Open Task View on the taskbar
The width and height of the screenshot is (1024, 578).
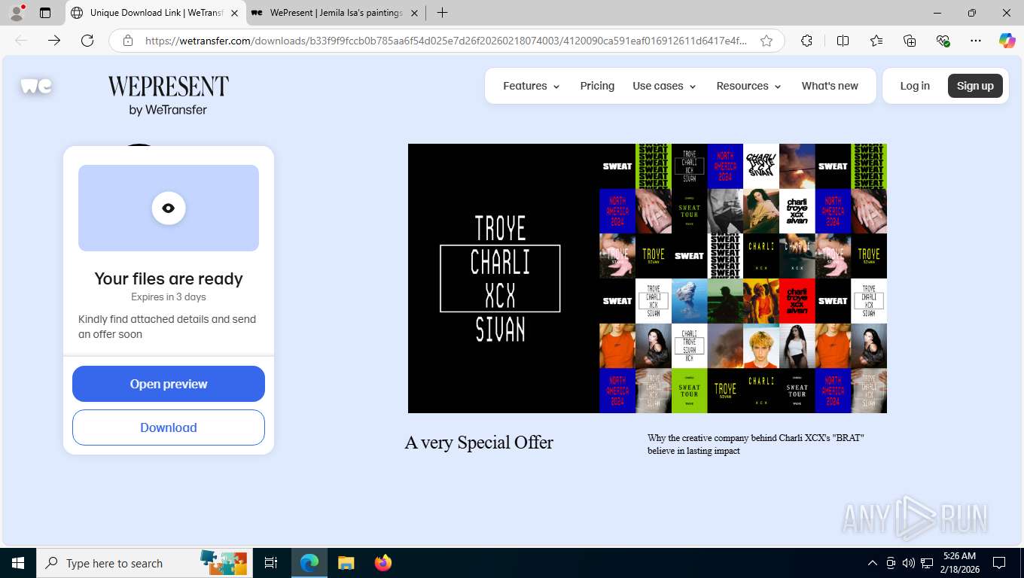click(271, 563)
